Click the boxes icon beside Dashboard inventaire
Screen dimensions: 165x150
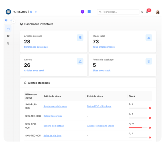tap(21, 24)
